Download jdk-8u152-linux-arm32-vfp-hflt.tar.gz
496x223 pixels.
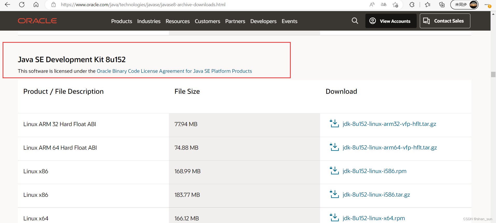389,124
